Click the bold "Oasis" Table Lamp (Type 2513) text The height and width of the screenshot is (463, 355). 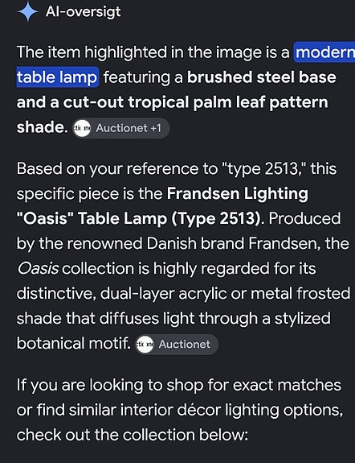(138, 219)
